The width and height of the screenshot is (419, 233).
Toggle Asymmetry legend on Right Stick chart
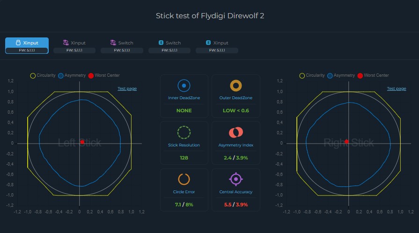pyautogui.click(x=341, y=75)
